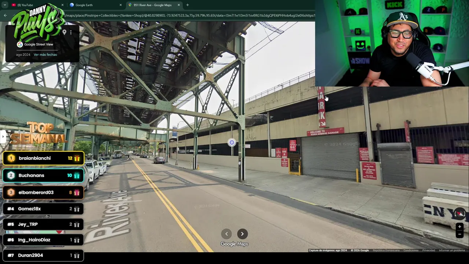Screen dimensions: 469x264
Task: Click the bronze rank 3 badge
Action: (x=11, y=192)
